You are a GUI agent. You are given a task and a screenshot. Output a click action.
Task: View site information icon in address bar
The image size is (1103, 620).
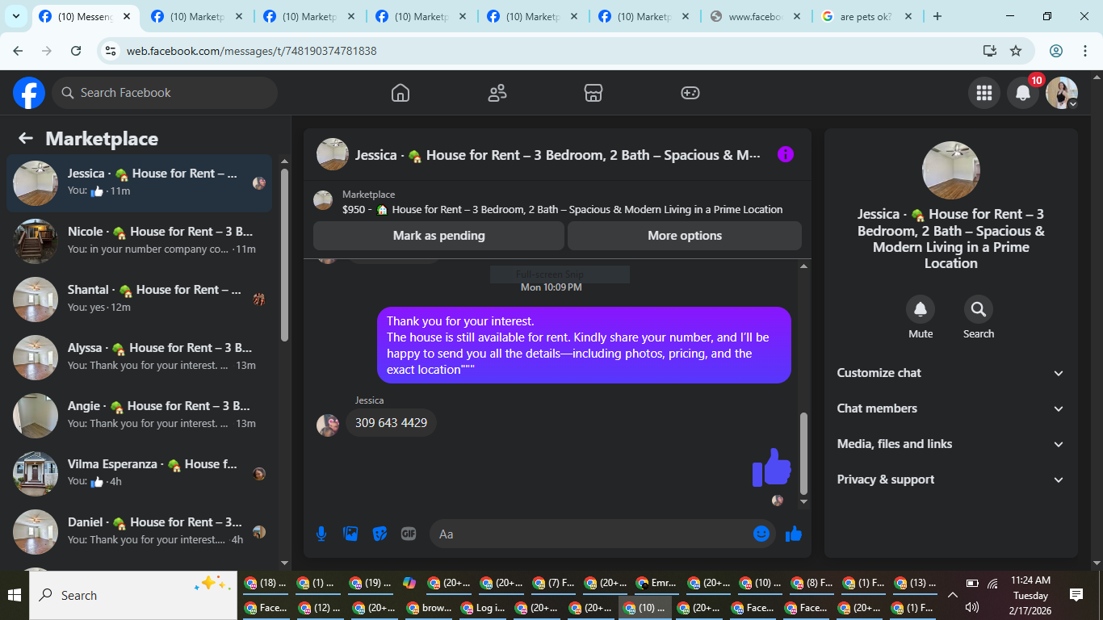pyautogui.click(x=111, y=51)
